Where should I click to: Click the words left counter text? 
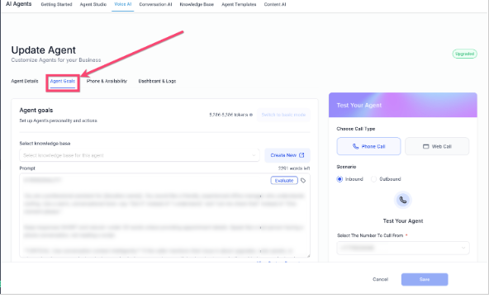pos(294,168)
